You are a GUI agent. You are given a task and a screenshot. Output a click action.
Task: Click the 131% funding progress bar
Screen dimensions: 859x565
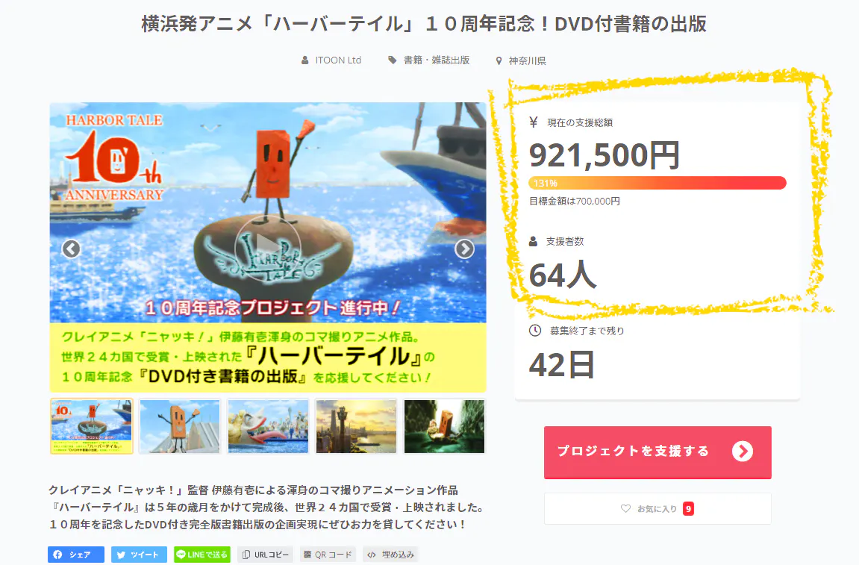coord(657,183)
